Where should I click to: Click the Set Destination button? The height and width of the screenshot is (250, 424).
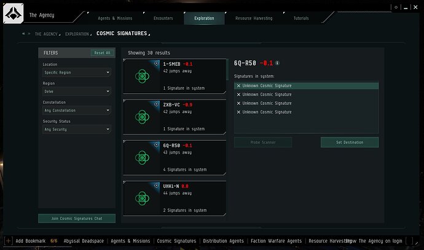click(350, 142)
